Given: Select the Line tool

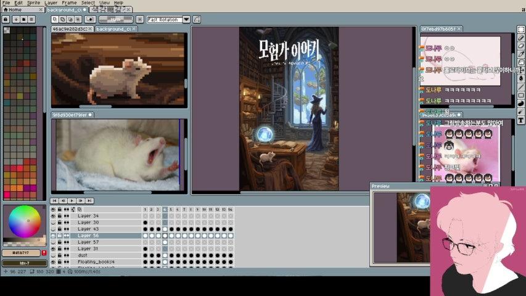Looking at the screenshot, I should 522,87.
